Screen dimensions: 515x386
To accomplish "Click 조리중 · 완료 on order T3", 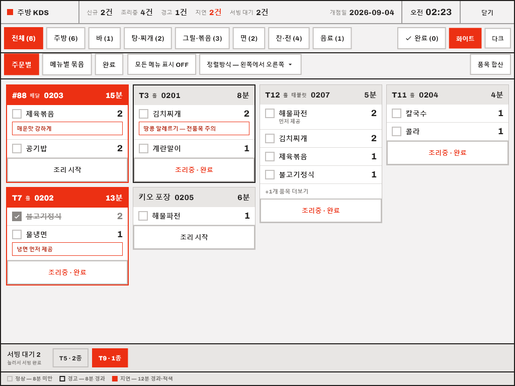I will click(194, 170).
